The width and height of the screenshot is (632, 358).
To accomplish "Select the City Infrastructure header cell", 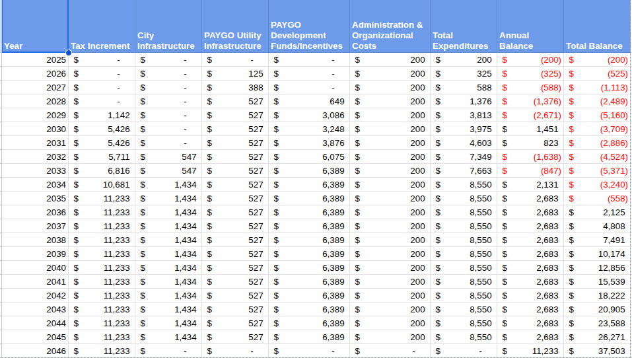I will point(168,26).
